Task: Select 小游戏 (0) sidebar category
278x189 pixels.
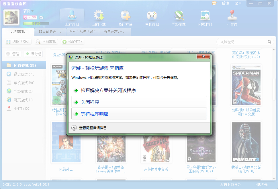Action: click(x=24, y=109)
